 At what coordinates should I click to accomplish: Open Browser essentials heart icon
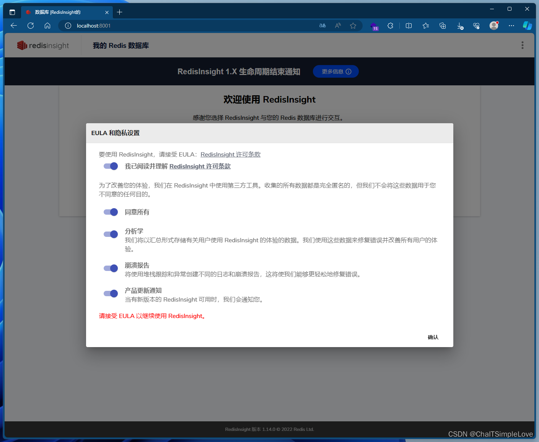(476, 26)
